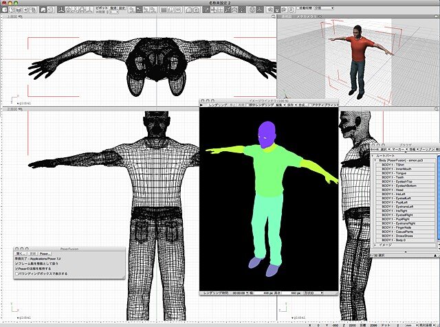
Task: Toggle Poserの法線を維持する checkbox
Action: pos(16,269)
